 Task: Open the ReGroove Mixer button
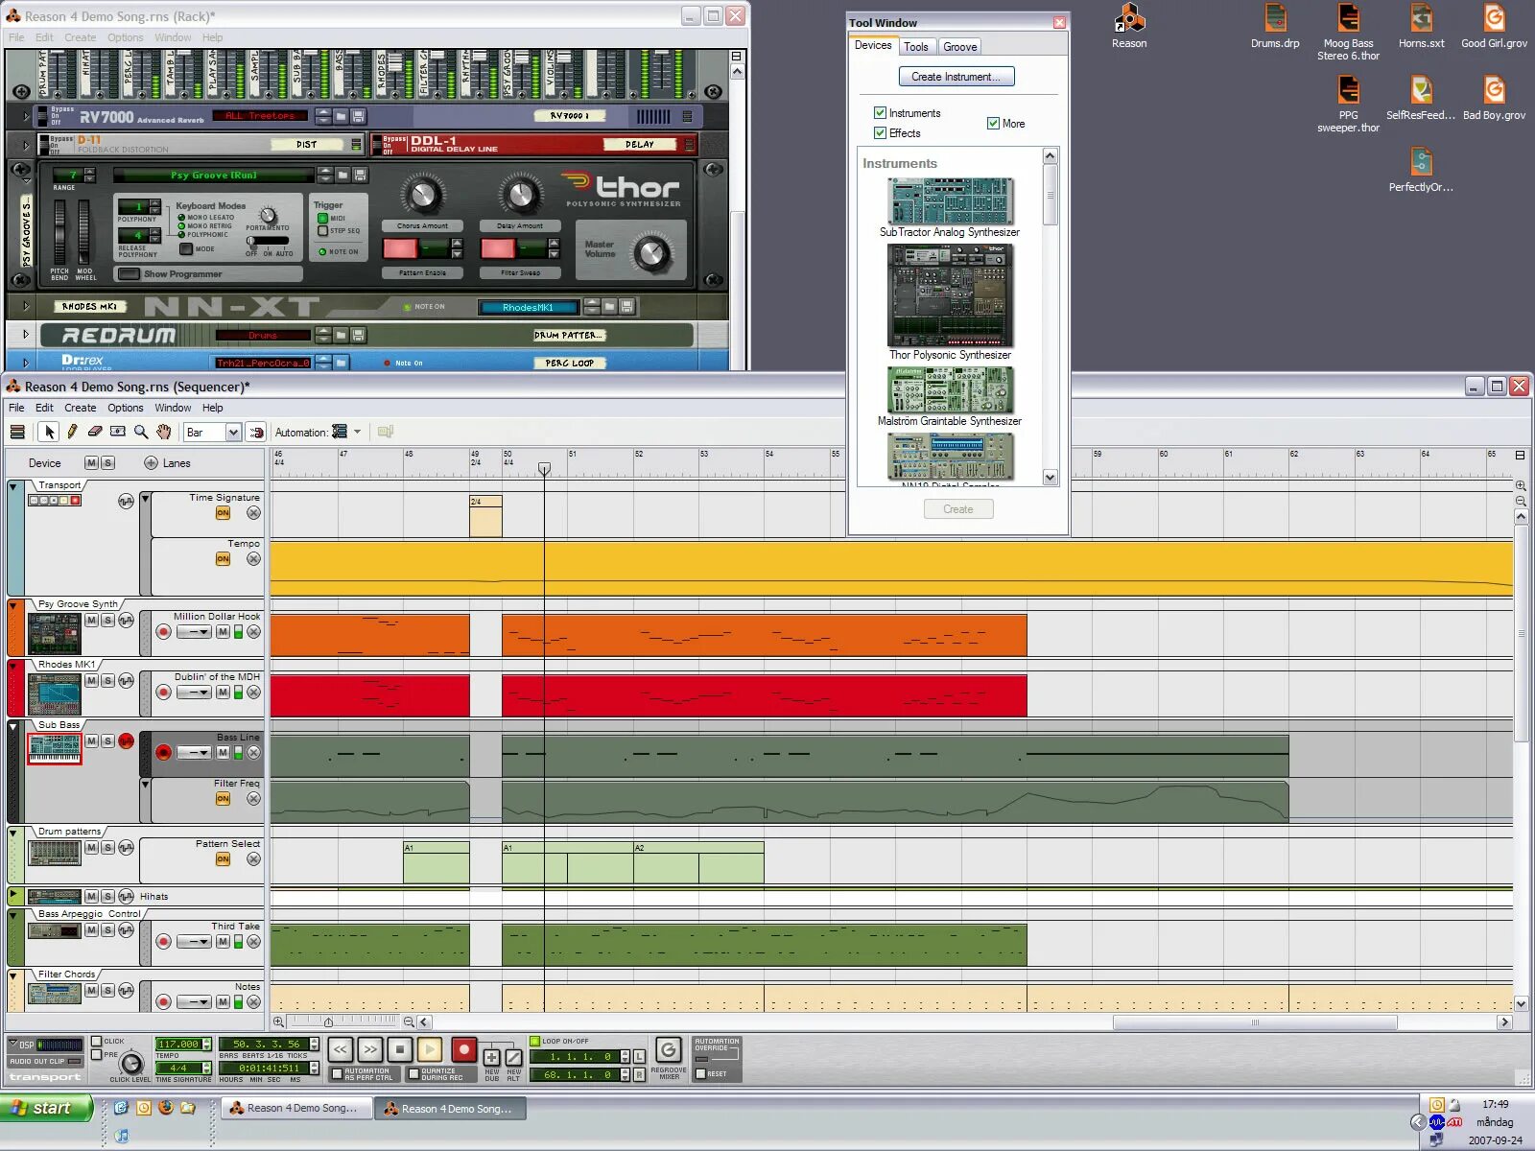pos(669,1050)
